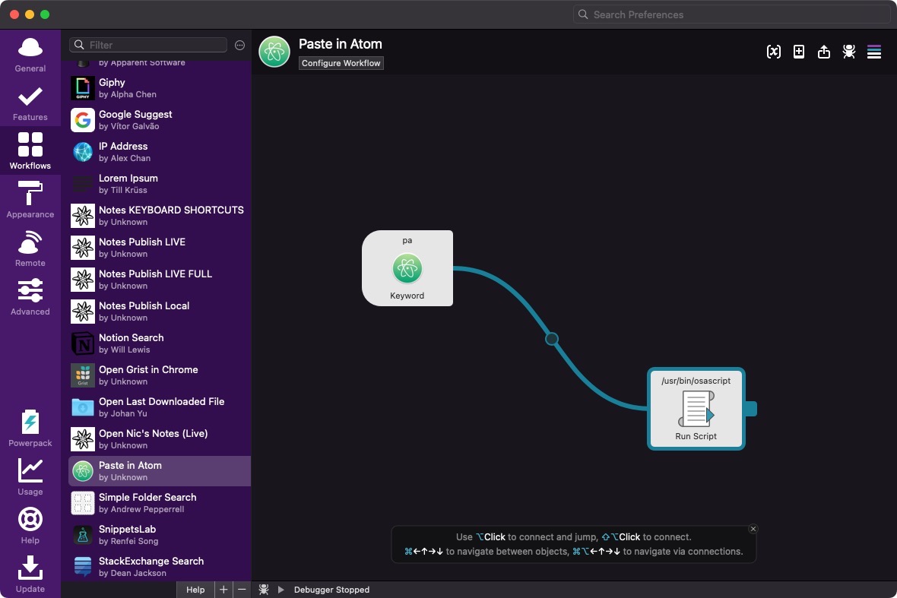This screenshot has height=598, width=897.
Task: Open the Remote preferences tab
Action: pyautogui.click(x=30, y=248)
